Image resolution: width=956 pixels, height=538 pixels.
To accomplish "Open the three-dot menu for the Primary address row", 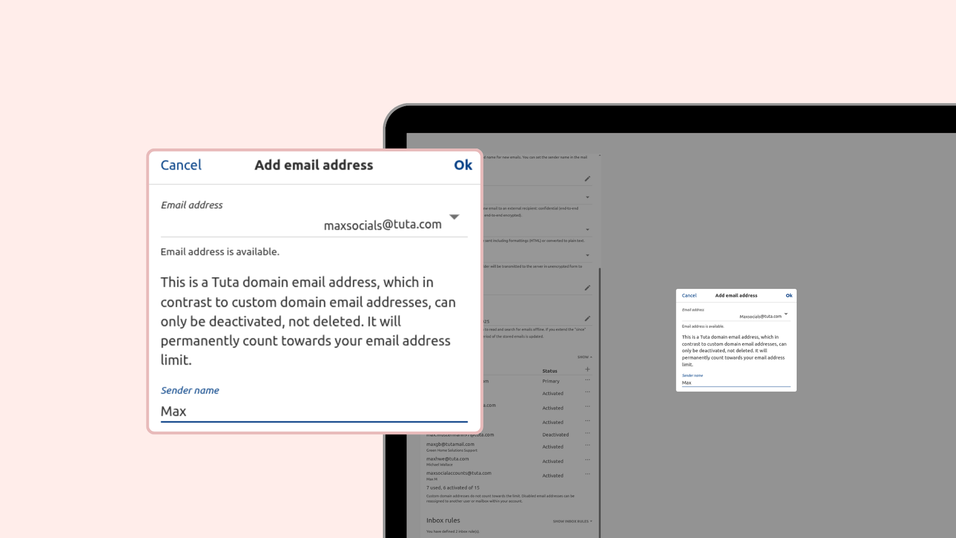I will (x=587, y=380).
